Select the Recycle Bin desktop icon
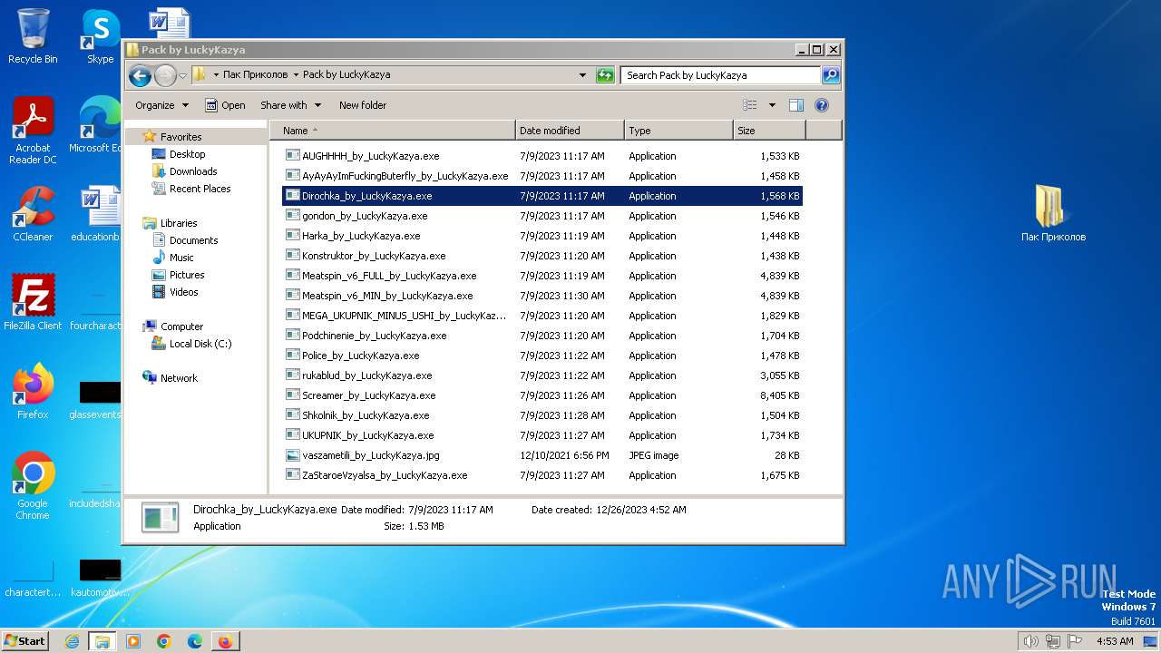1161x653 pixels. pos(33,36)
